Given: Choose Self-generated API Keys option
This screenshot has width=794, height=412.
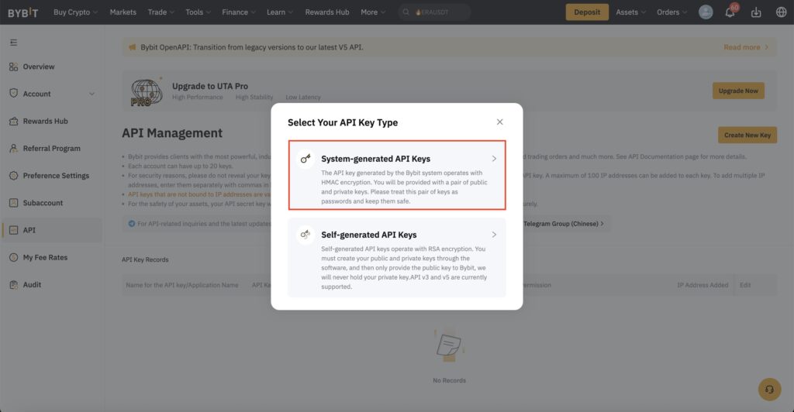Looking at the screenshot, I should click(x=397, y=257).
